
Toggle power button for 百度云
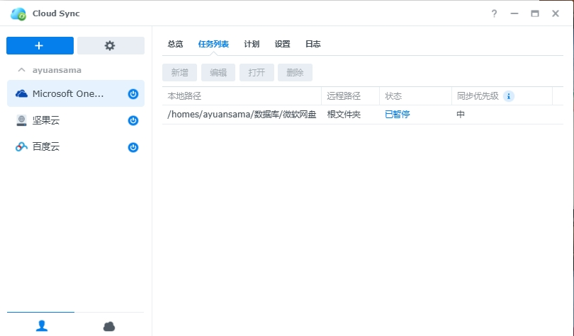tap(133, 147)
